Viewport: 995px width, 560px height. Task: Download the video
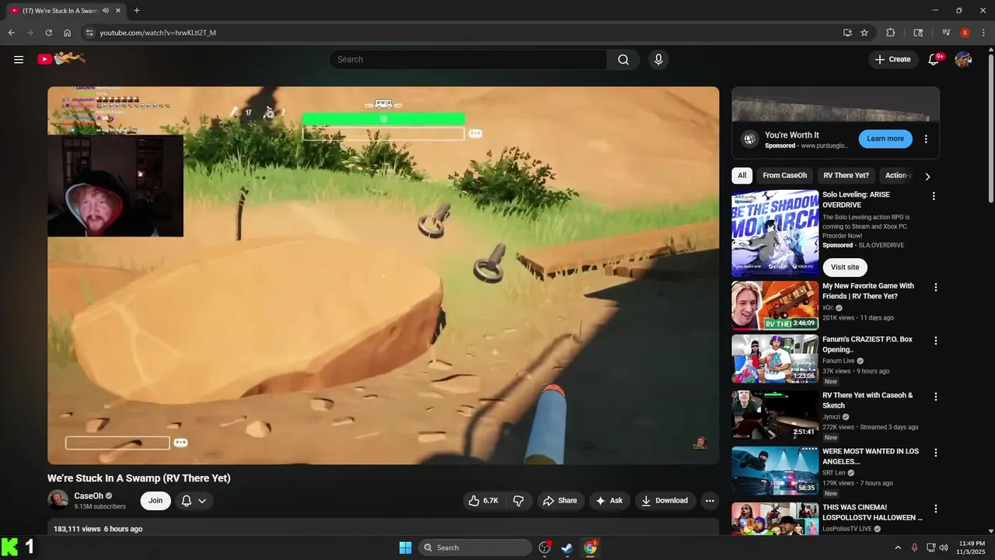coord(665,501)
